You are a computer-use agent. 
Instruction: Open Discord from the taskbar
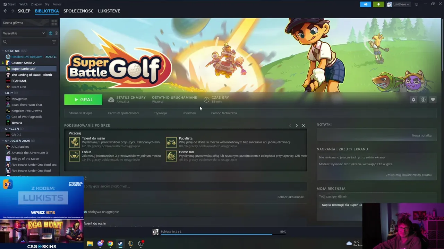tap(100, 243)
